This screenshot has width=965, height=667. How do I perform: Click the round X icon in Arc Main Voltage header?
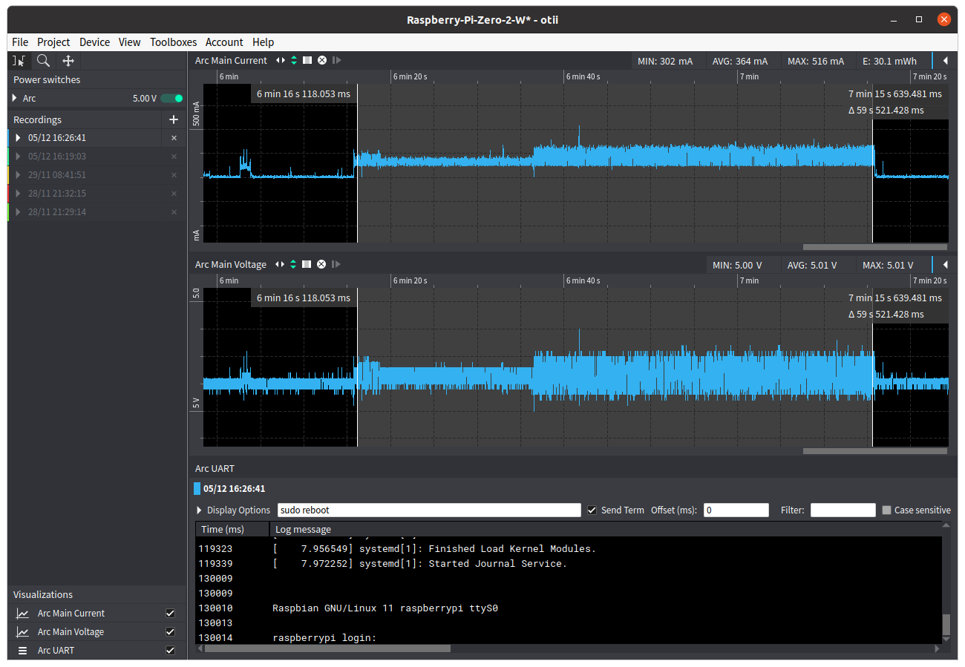click(321, 264)
